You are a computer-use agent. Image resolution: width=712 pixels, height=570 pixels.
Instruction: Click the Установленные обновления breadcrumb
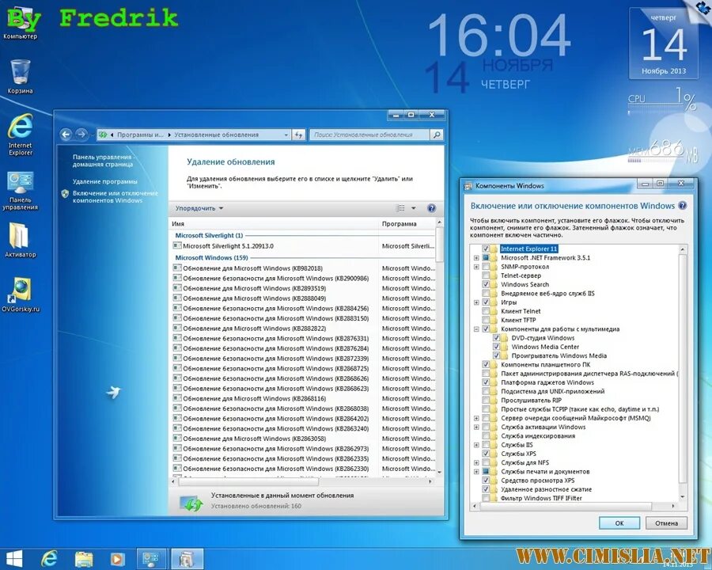[216, 135]
